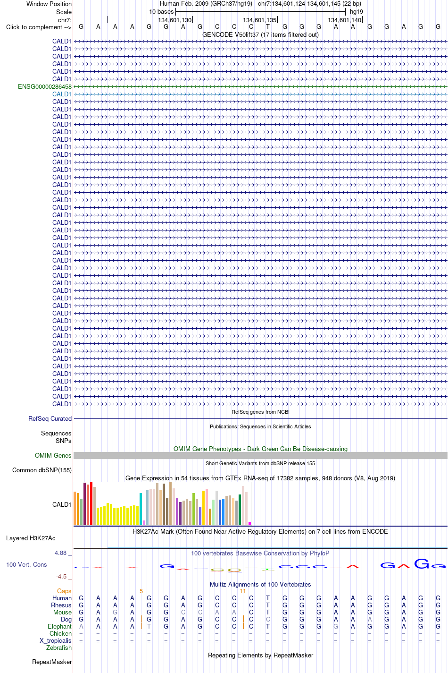Click the GENCODE V50lift37 track title
Screen dimensions: 448x673
[260, 34]
